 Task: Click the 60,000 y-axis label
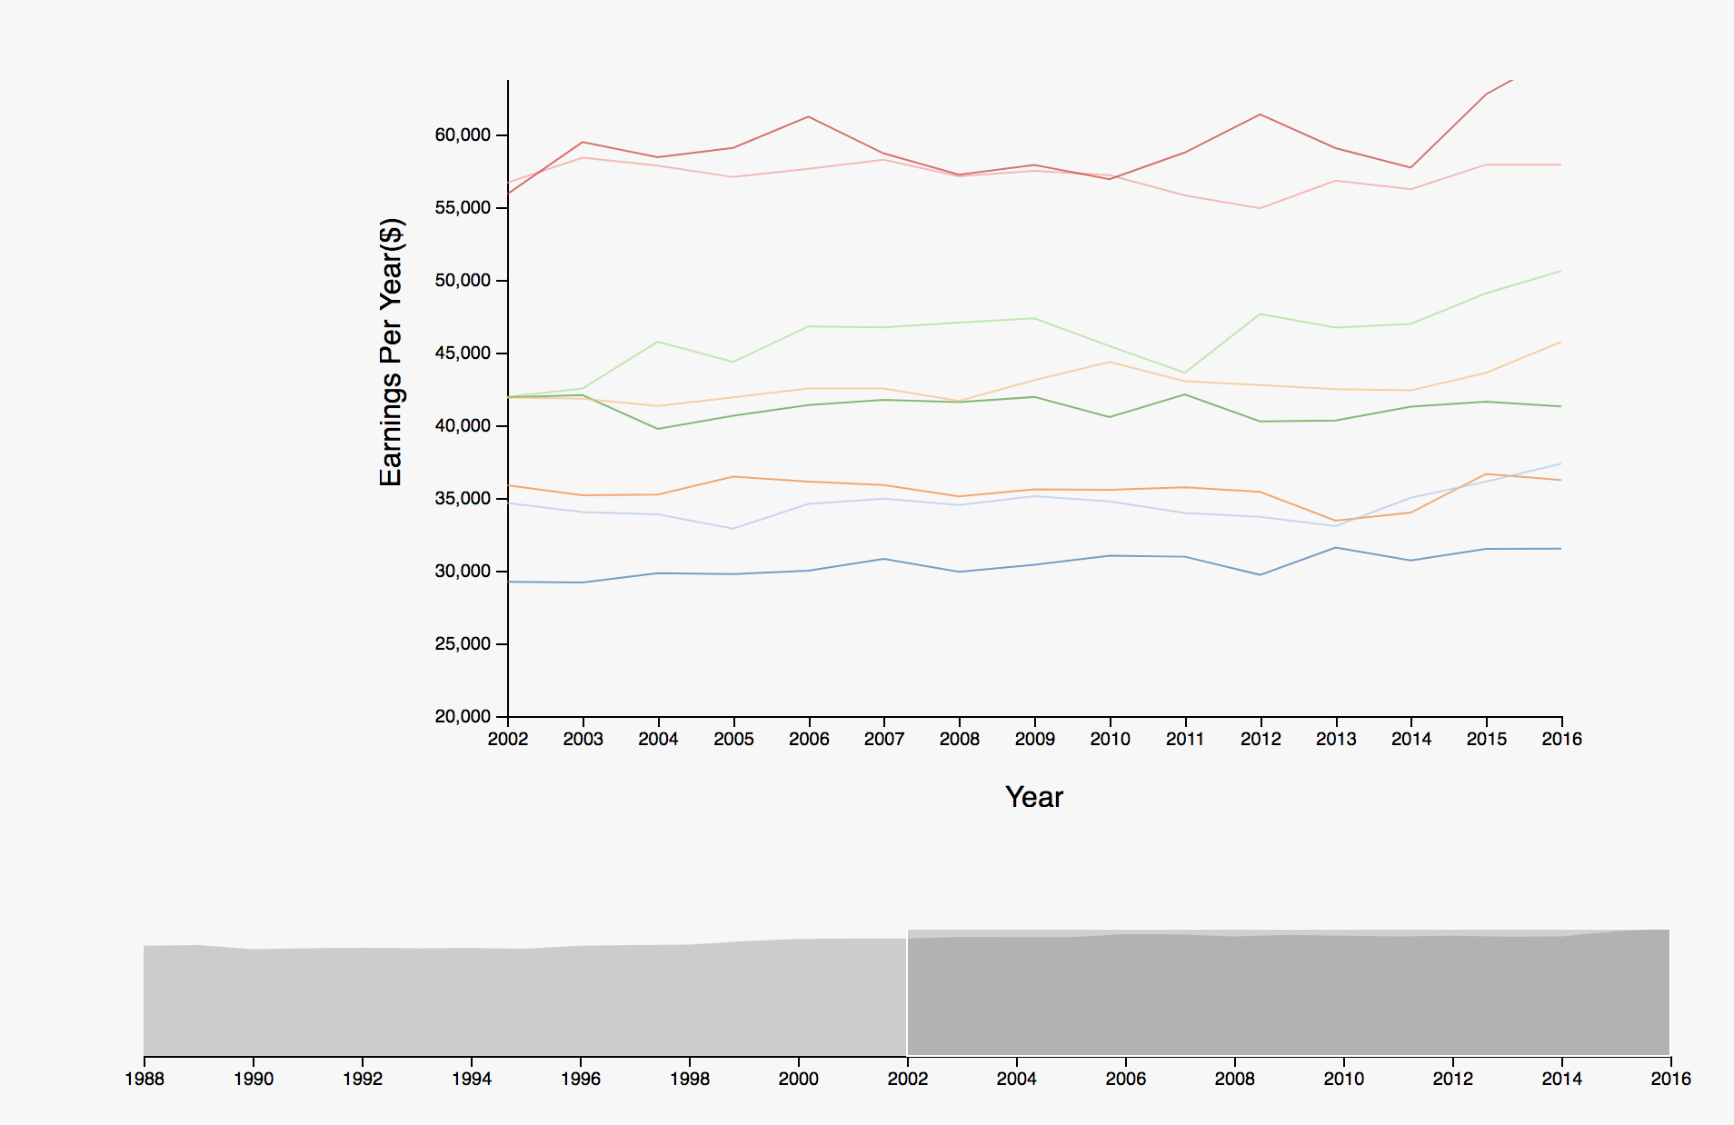click(463, 134)
